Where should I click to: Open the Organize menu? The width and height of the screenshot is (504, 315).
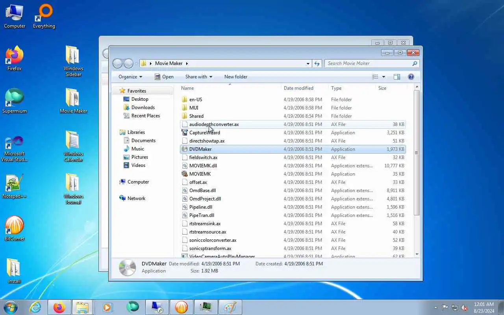pos(130,77)
